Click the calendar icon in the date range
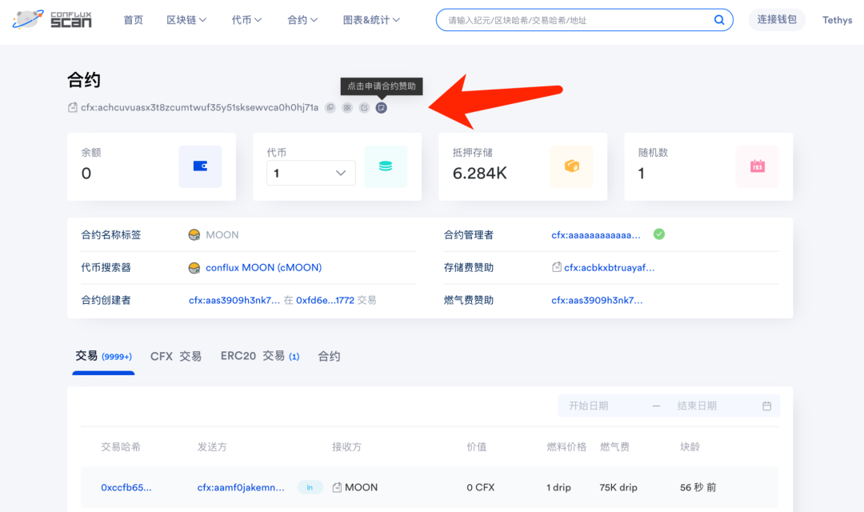This screenshot has width=864, height=512. [766, 406]
